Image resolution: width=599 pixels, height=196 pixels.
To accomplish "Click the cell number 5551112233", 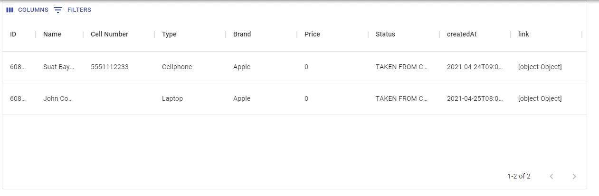I will coord(110,67).
